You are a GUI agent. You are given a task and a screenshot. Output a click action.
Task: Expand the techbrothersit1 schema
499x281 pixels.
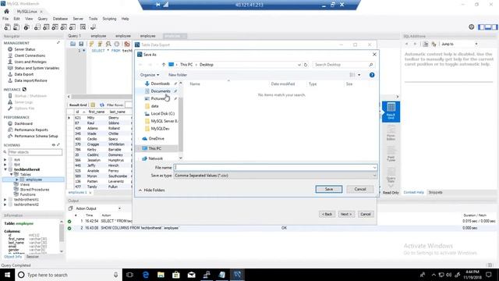pos(5,200)
